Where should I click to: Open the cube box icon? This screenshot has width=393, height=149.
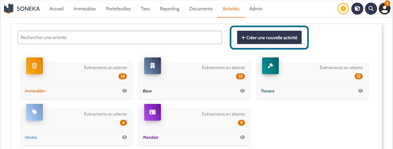point(357,9)
